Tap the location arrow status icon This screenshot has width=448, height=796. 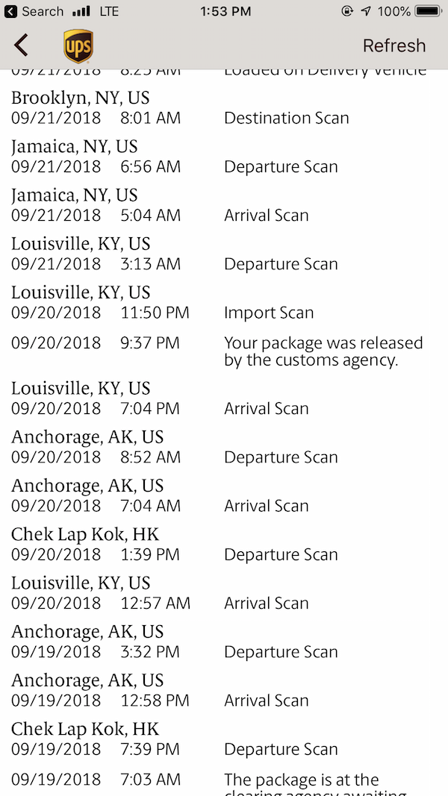(x=366, y=11)
